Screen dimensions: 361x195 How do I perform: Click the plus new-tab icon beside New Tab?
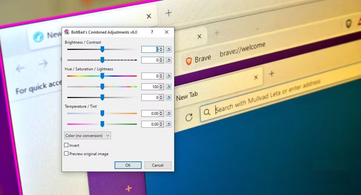point(272,73)
